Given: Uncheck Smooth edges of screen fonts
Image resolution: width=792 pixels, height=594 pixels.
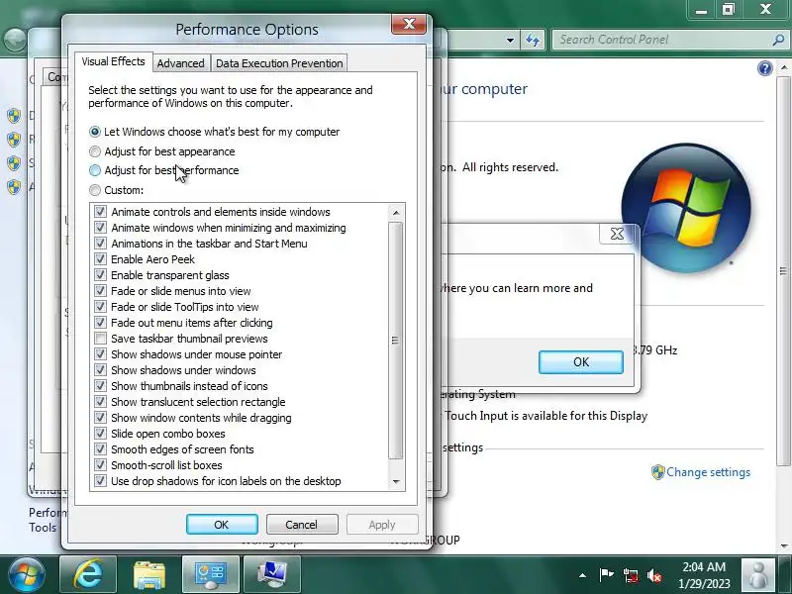Looking at the screenshot, I should coord(101,449).
